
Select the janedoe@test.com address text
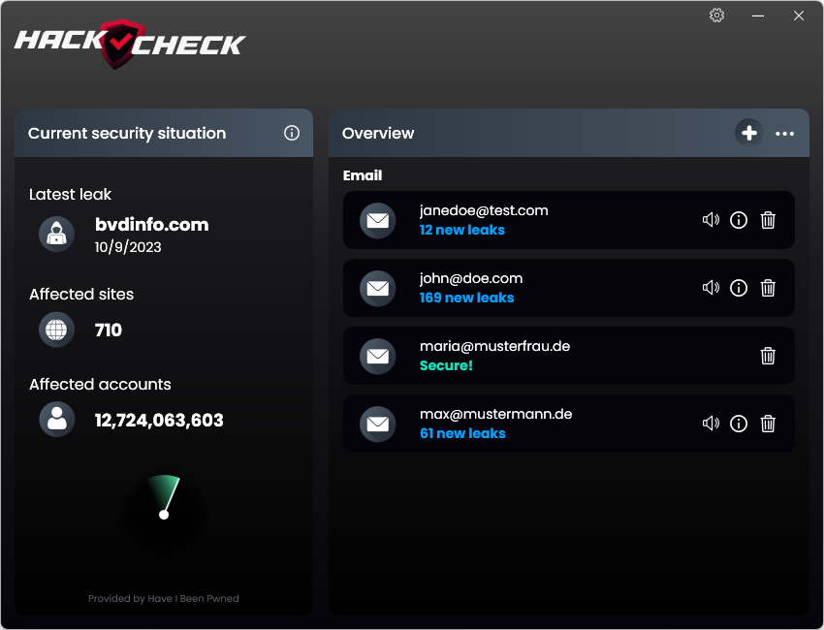[x=484, y=210]
